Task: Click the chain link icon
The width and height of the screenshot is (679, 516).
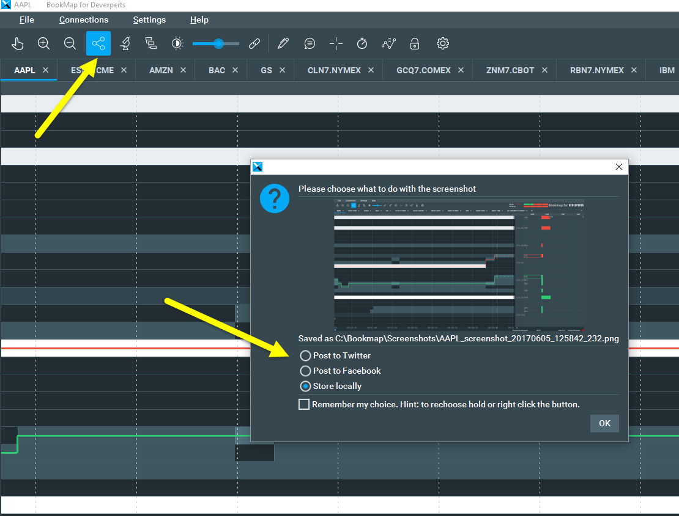Action: 254,43
